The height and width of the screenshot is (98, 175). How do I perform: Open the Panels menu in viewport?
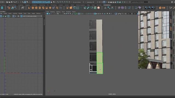pos(74,12)
